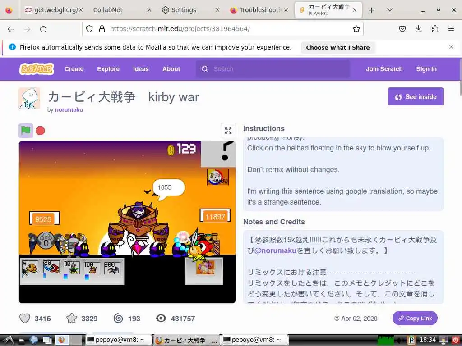Viewport: 462px width, 346px height.
Task: Deploy the 300-cost Meta Knight unit
Action: coord(112,269)
